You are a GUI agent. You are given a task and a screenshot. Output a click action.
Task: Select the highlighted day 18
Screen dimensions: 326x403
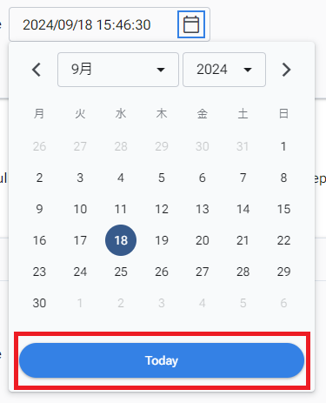(x=121, y=240)
